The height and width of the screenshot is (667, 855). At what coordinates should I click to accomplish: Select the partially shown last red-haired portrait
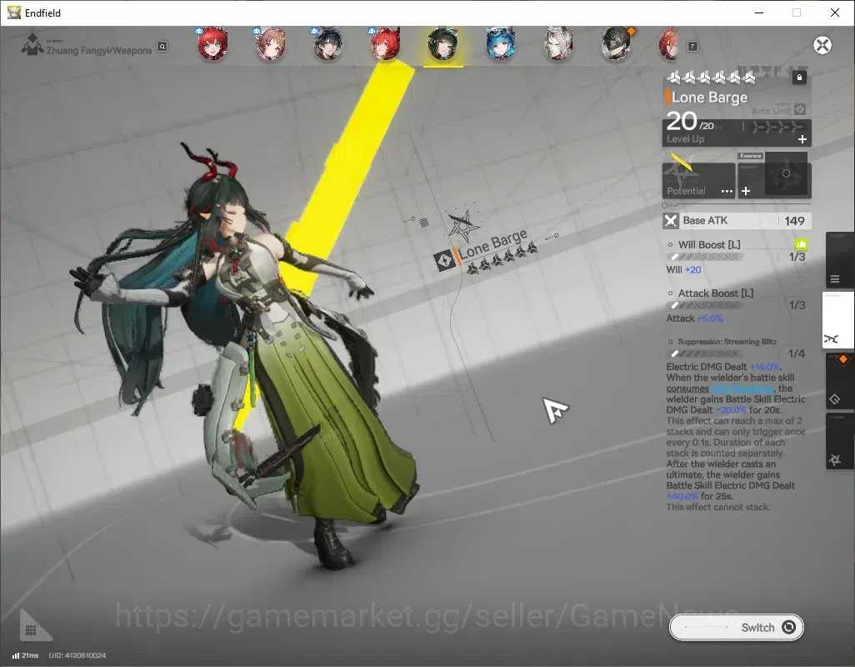(x=670, y=43)
